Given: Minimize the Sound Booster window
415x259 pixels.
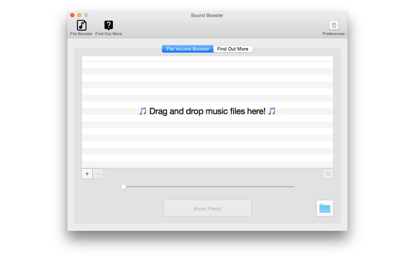Looking at the screenshot, I should [x=79, y=15].
